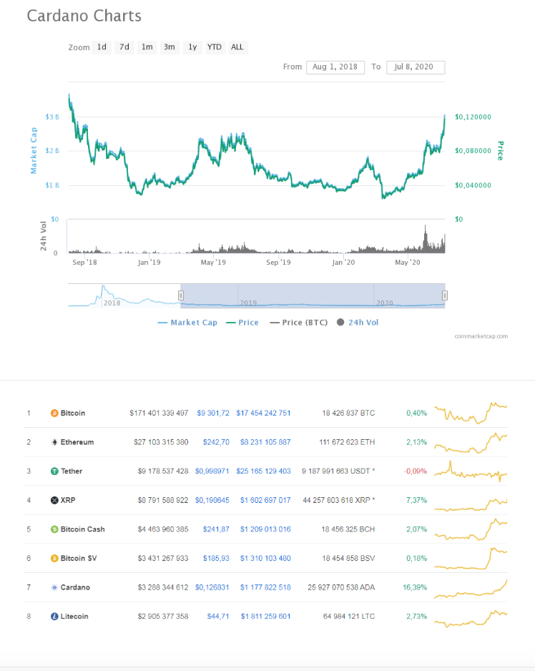Click the coinmarketcap.com chart credit
The width and height of the screenshot is (535, 671).
[481, 336]
